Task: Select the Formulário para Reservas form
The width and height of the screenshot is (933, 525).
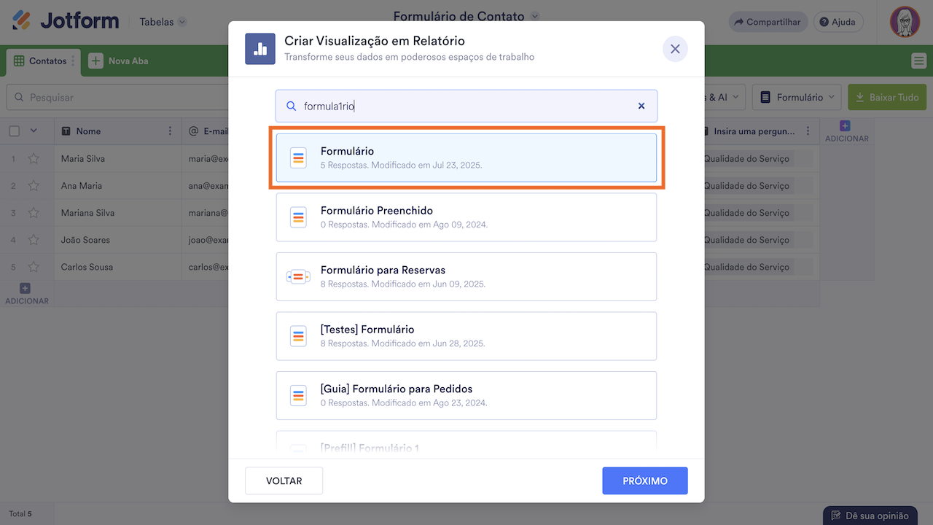Action: 466,276
